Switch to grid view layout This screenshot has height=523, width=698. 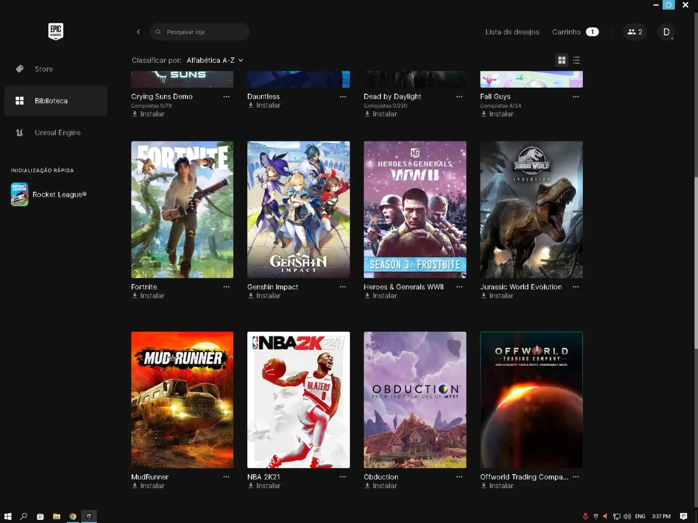[562, 60]
